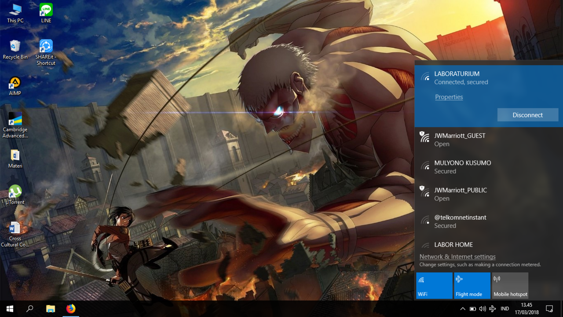Screen dimensions: 563x317
Task: Open This PC desktop icon
Action: click(15, 13)
